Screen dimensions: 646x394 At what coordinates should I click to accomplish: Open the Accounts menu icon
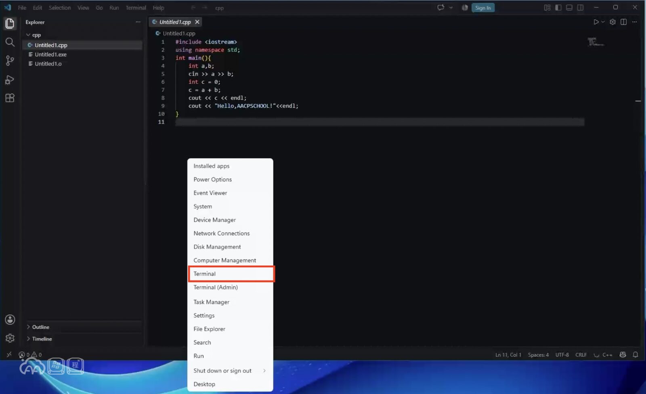[10, 320]
